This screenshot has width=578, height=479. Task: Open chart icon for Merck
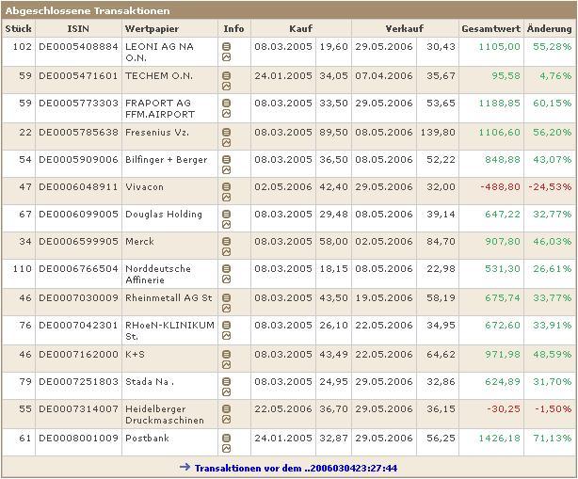(x=226, y=251)
